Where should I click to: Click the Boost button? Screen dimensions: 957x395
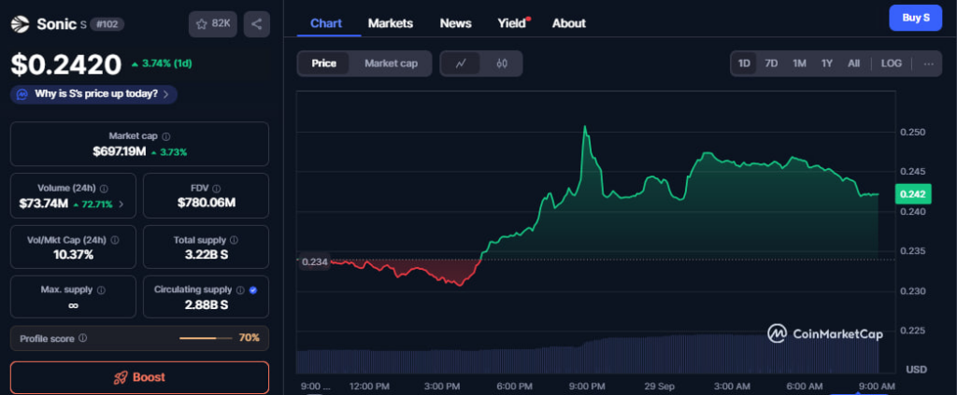(x=139, y=377)
